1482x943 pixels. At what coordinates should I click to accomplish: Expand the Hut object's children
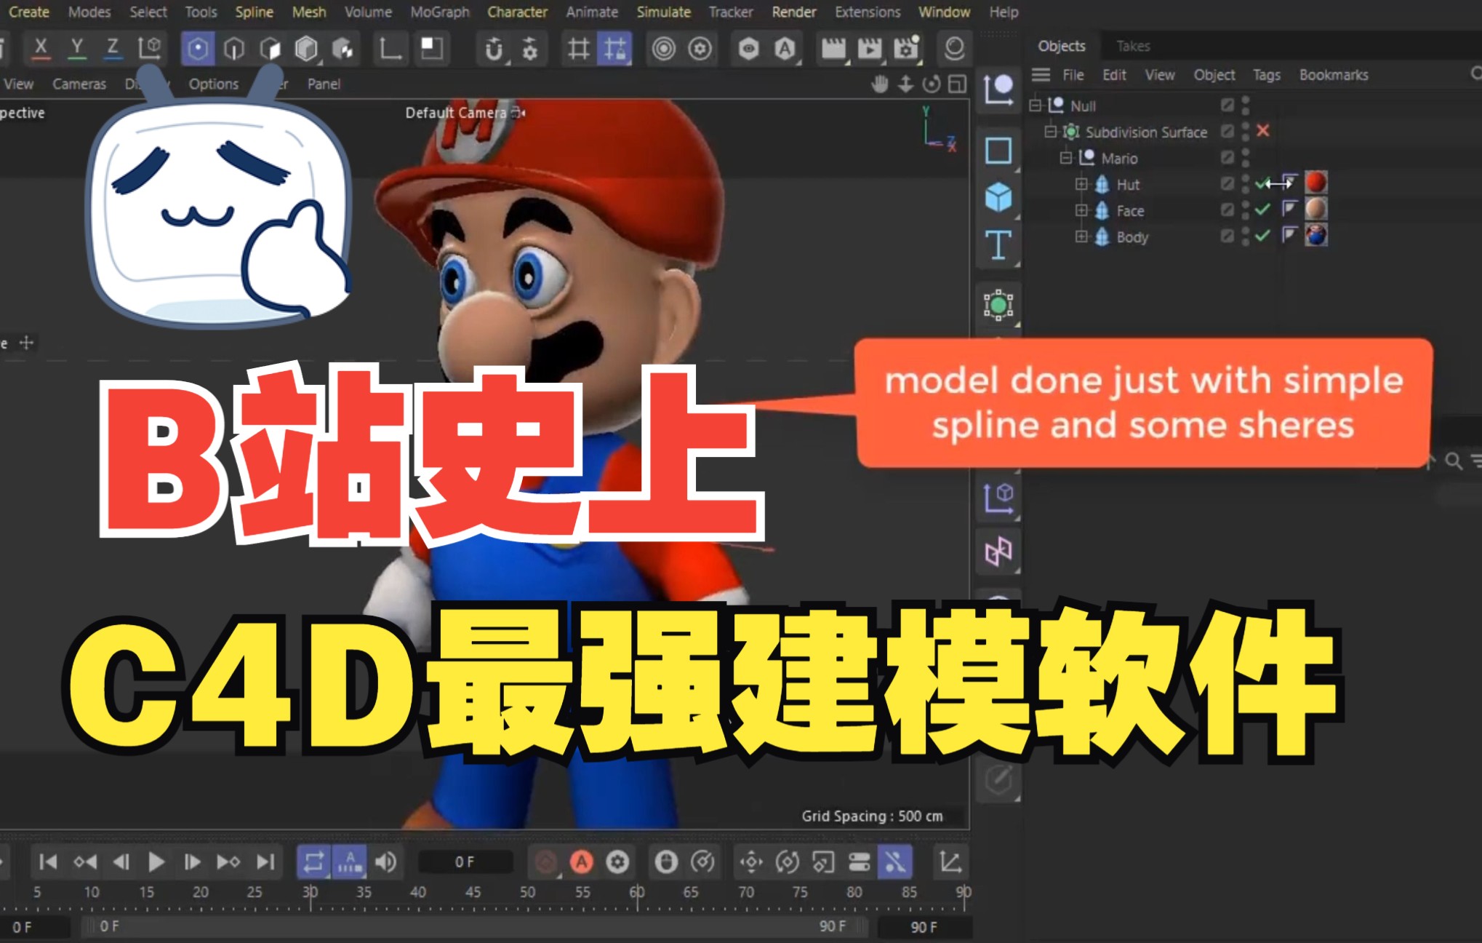click(1080, 185)
